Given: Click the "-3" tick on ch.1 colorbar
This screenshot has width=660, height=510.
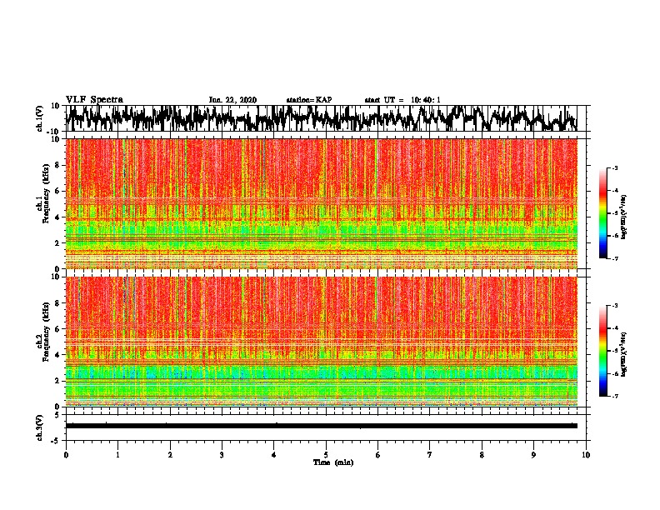Looking at the screenshot, I should (614, 168).
